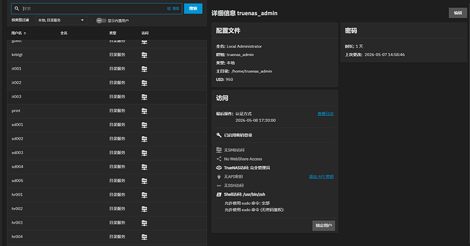This screenshot has height=246, width=470.
Task: Click the home directory /home/truenas_admin text
Action: pos(251,72)
